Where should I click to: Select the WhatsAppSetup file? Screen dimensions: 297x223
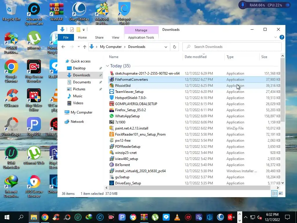(195, 116)
